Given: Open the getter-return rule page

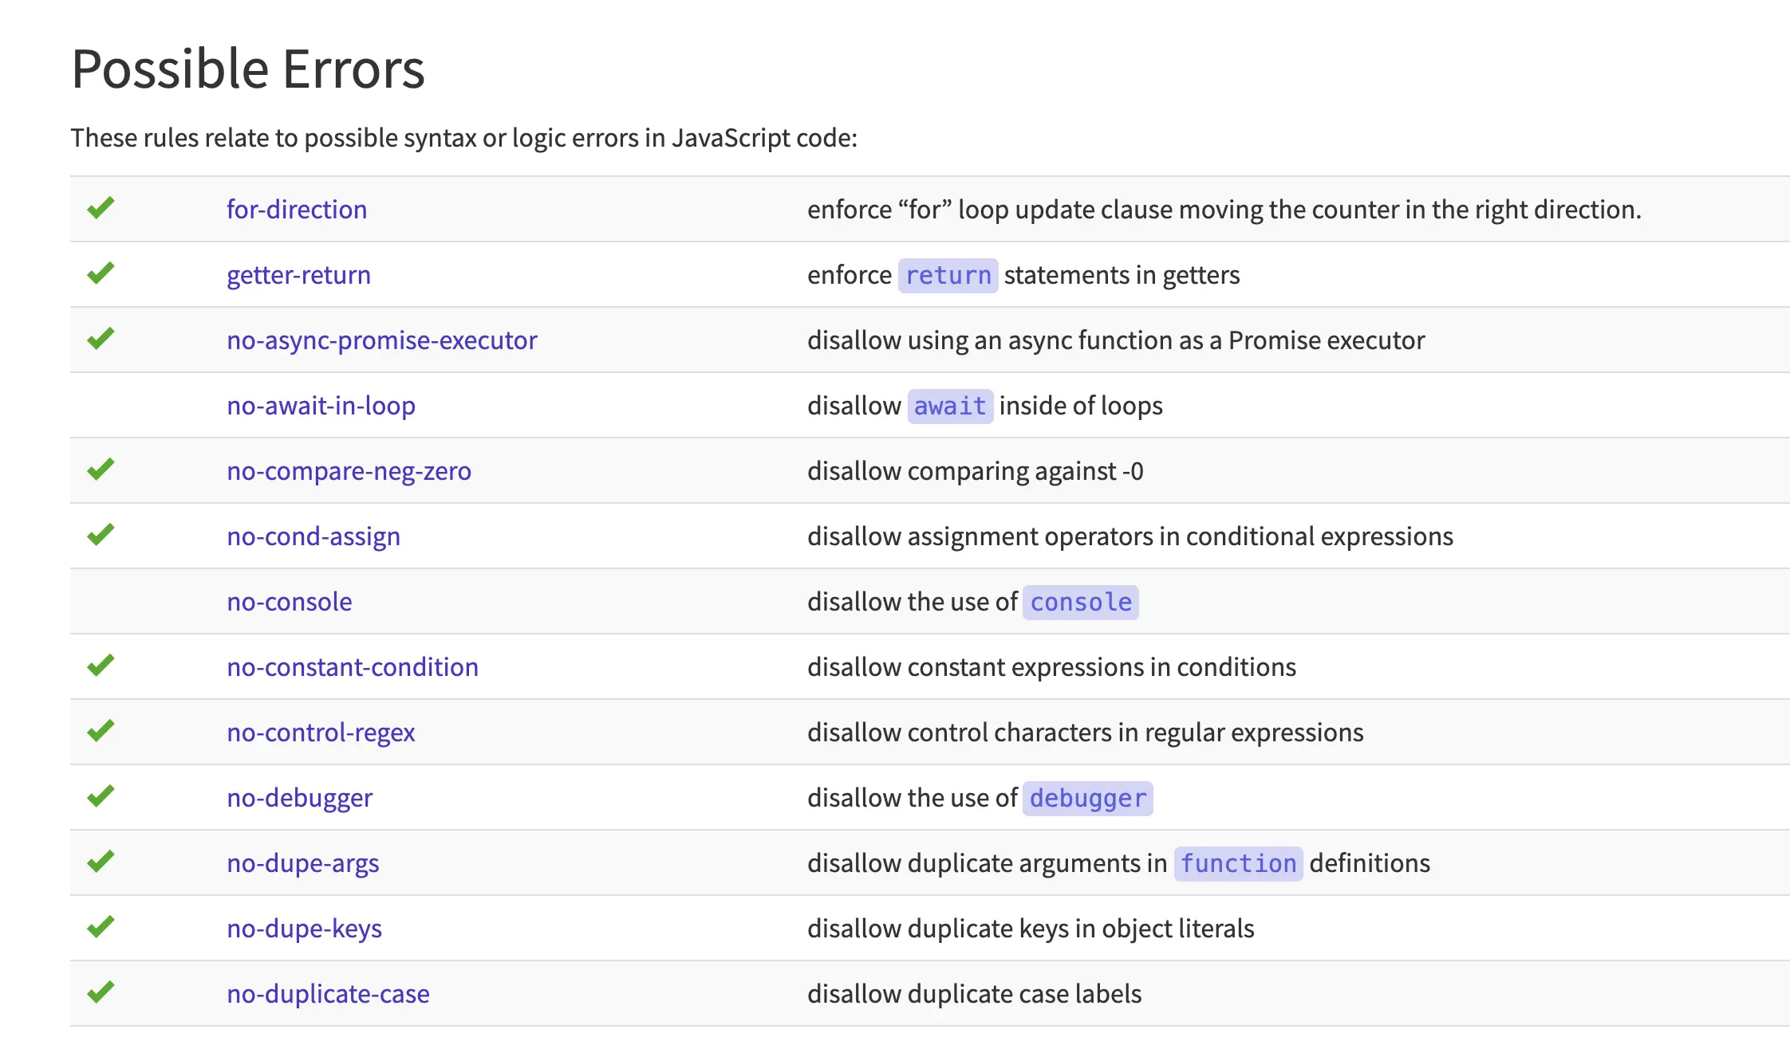Looking at the screenshot, I should [298, 275].
